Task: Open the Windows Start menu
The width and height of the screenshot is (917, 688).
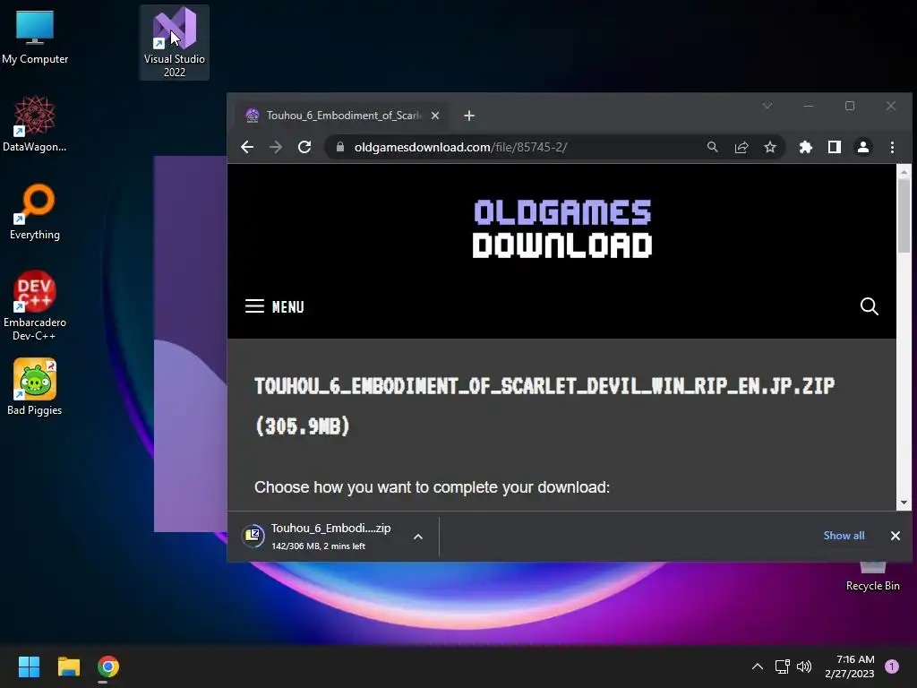Action: (x=29, y=666)
